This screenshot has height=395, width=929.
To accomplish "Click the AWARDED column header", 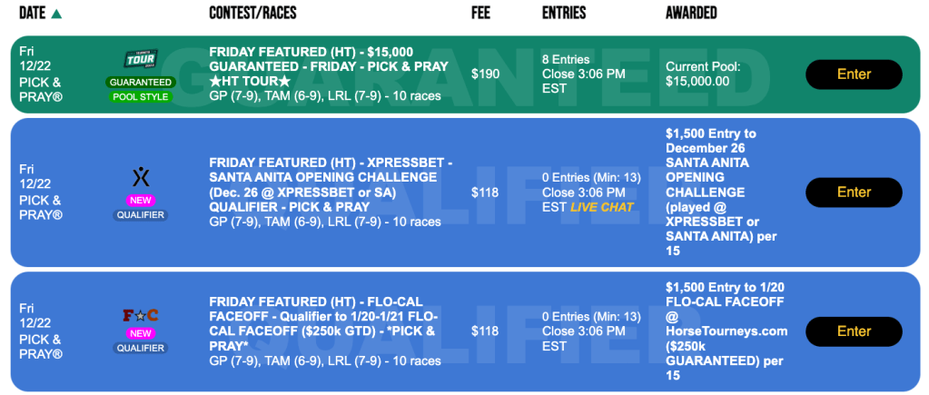I will 691,14.
